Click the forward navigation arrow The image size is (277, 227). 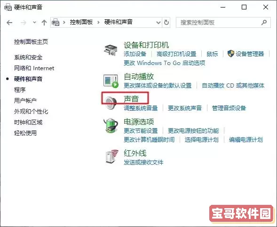point(24,23)
